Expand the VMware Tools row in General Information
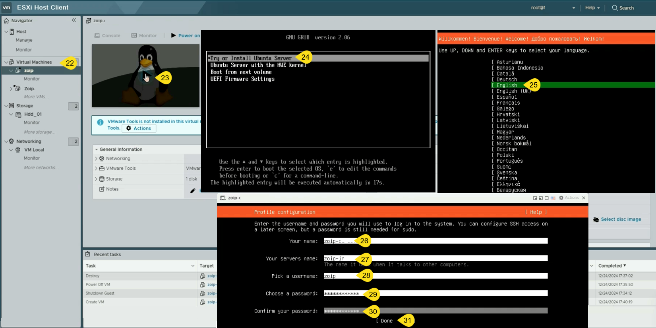The image size is (656, 328). point(96,168)
